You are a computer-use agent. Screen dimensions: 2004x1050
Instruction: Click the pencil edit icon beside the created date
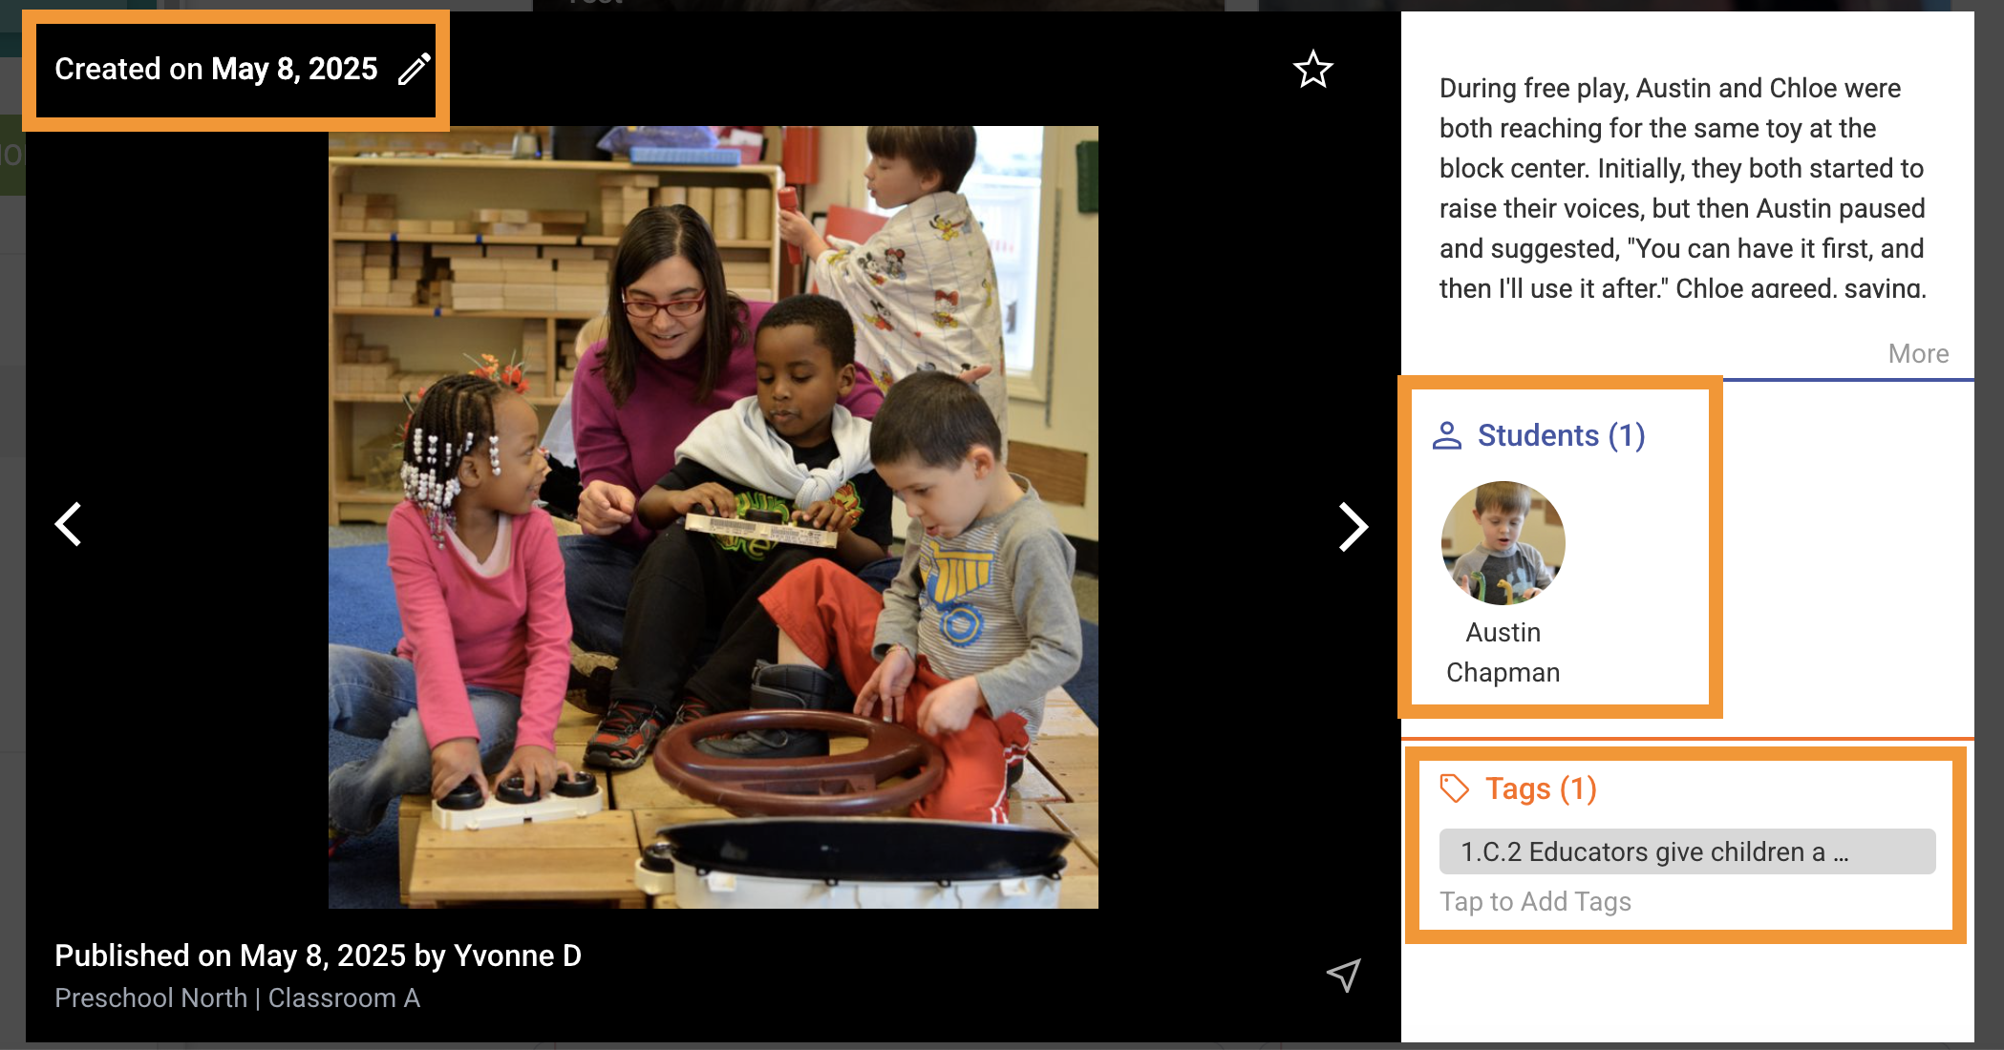coord(415,69)
